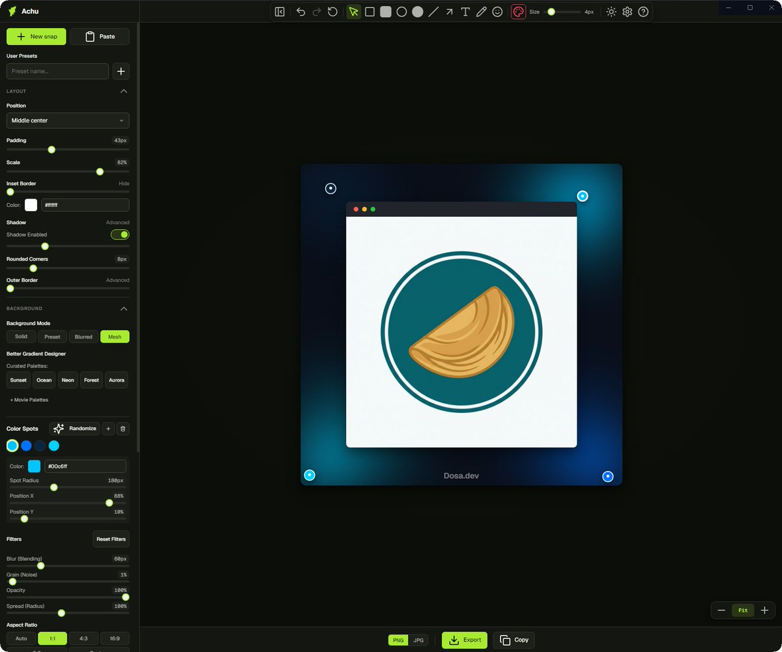The image size is (782, 652).
Task: Click the New snap button
Action: point(36,36)
